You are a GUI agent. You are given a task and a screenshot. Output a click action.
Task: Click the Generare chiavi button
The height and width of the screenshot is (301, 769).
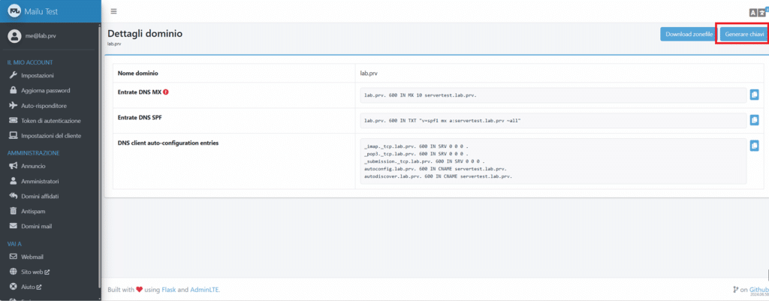click(744, 35)
